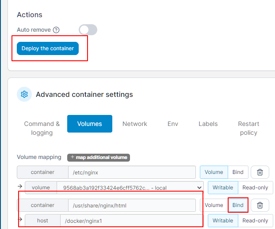Click the /usr/share/nginx/html container path field
Image resolution: width=275 pixels, height=229 pixels.
click(132, 205)
